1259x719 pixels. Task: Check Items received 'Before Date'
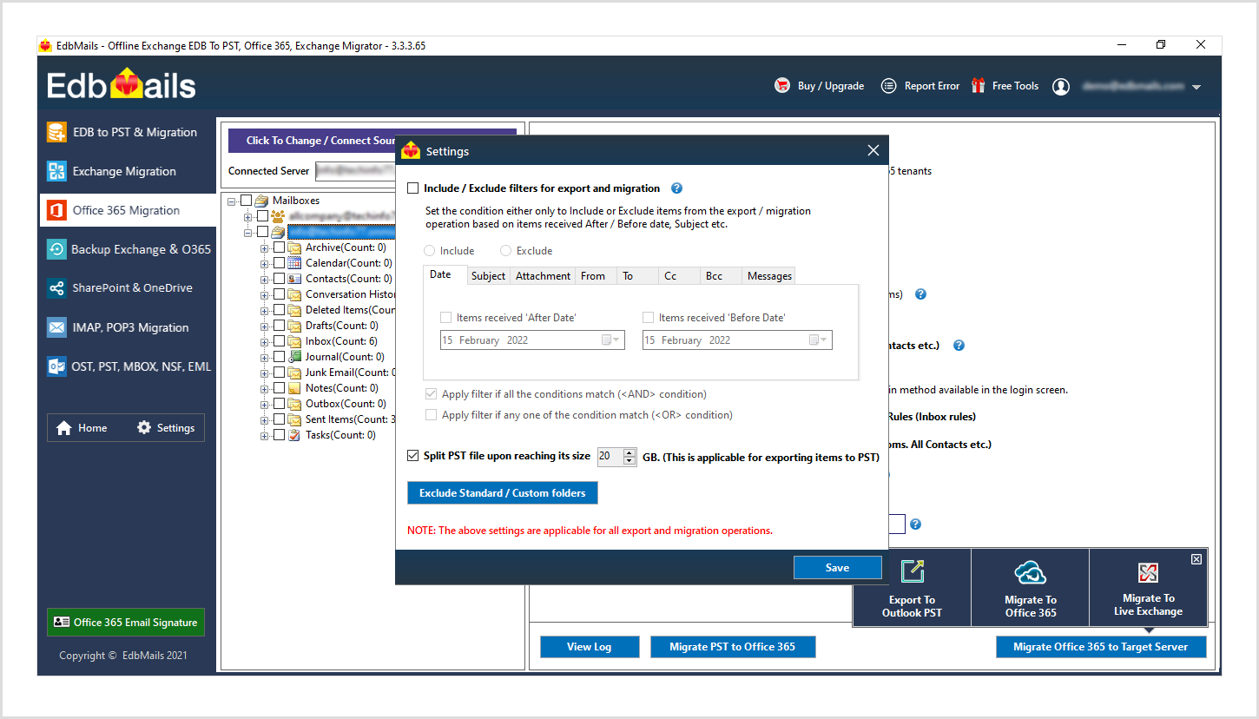tap(648, 318)
